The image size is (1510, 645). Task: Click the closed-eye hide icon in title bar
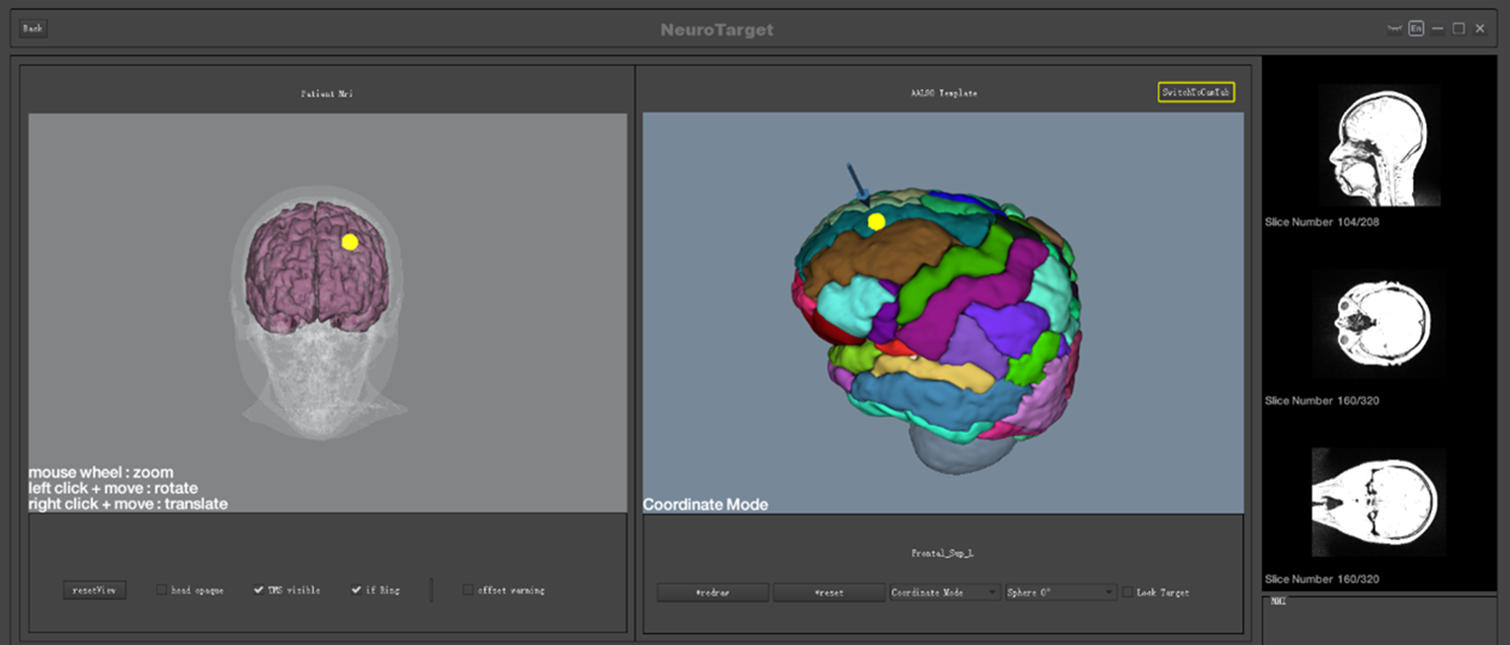[x=1394, y=29]
